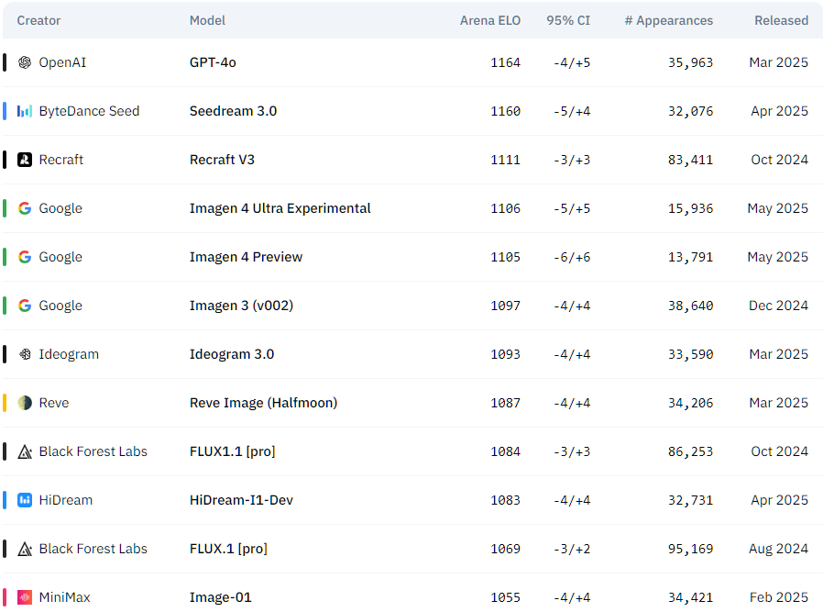This screenshot has width=823, height=612.
Task: Click the 34,206 appearances value
Action: coord(690,403)
